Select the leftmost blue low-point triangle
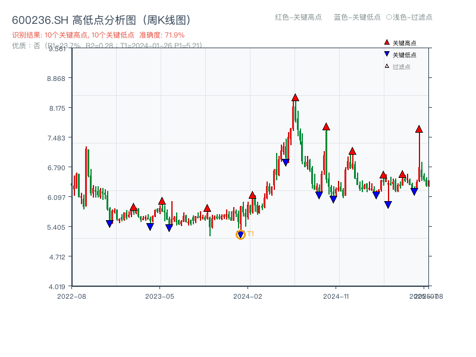The width and height of the screenshot is (476, 357). coord(109,223)
